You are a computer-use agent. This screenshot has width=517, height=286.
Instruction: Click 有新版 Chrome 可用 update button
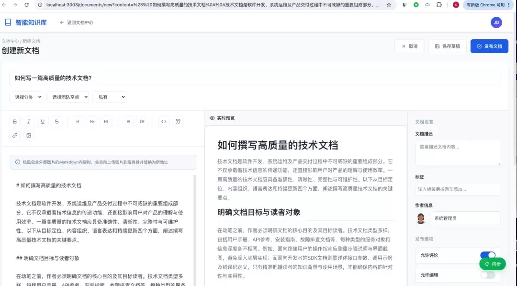pos(488,5)
